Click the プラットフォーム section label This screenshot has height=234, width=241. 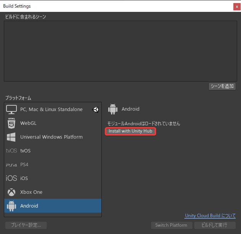pos(18,98)
